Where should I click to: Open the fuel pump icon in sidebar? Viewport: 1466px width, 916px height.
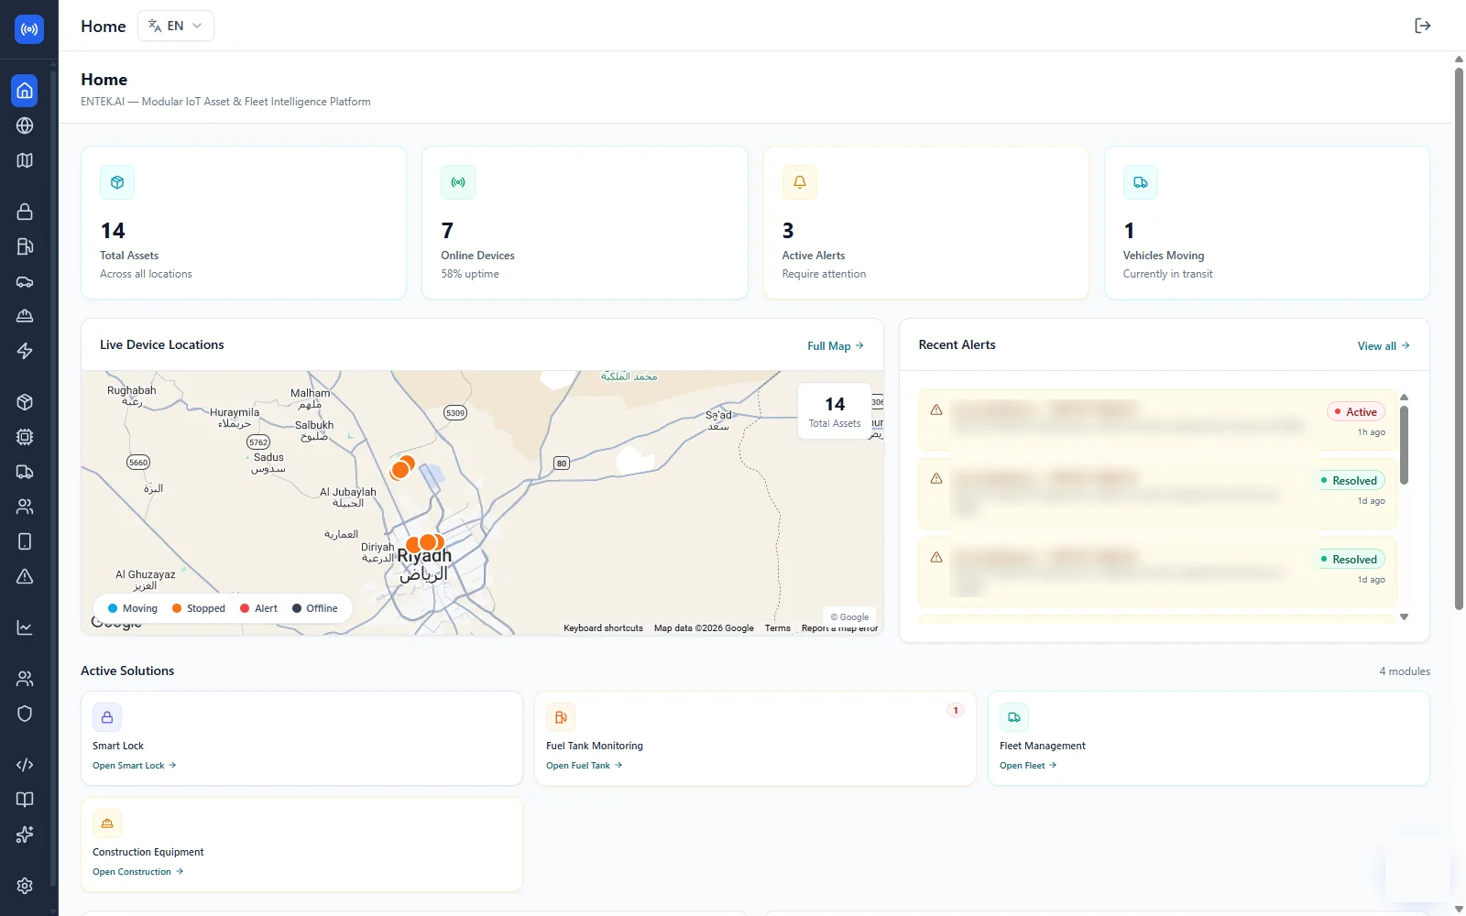25,246
